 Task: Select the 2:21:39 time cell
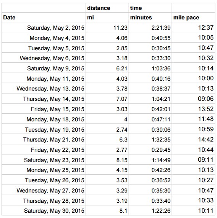pos(150,27)
